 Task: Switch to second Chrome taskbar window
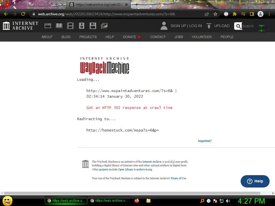pos(109,201)
